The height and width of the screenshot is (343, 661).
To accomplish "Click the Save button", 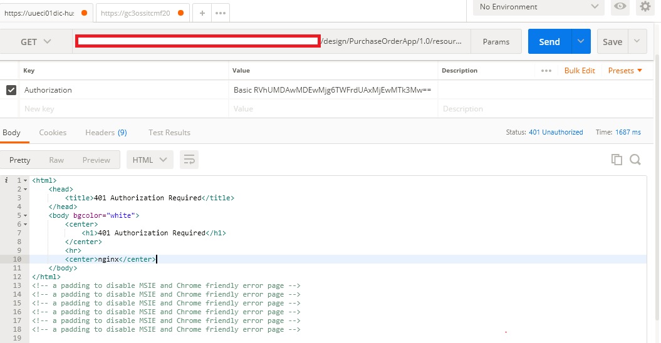I will pyautogui.click(x=612, y=41).
